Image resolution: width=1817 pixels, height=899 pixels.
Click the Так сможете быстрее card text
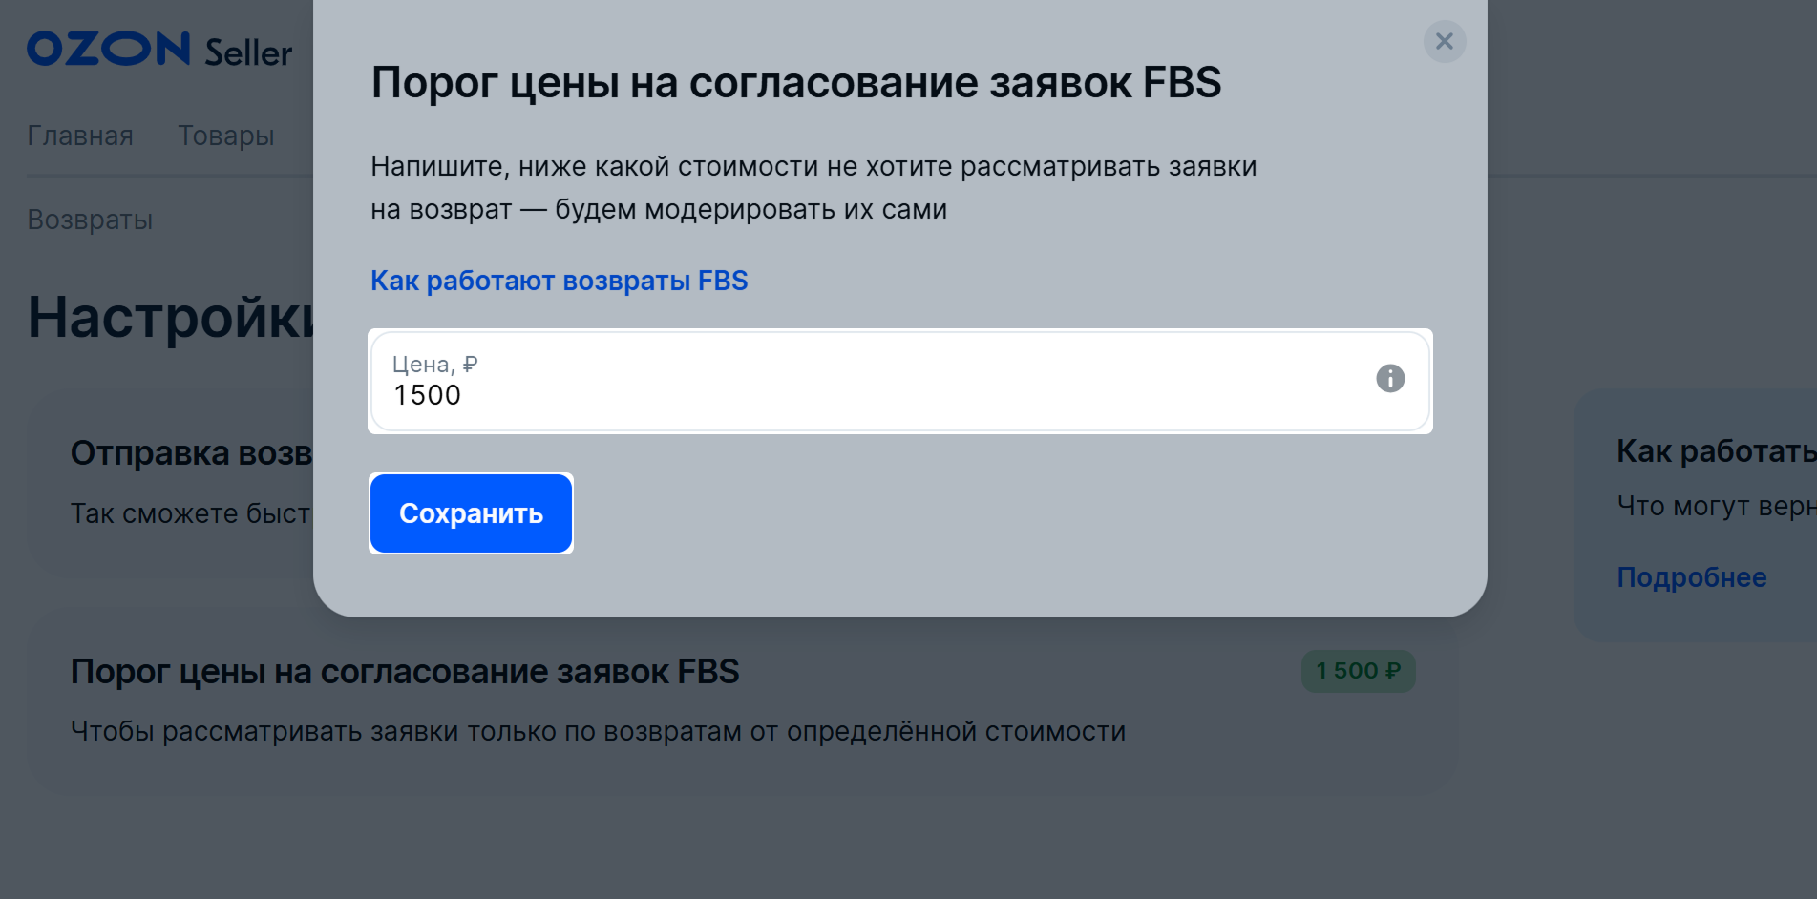point(190,513)
